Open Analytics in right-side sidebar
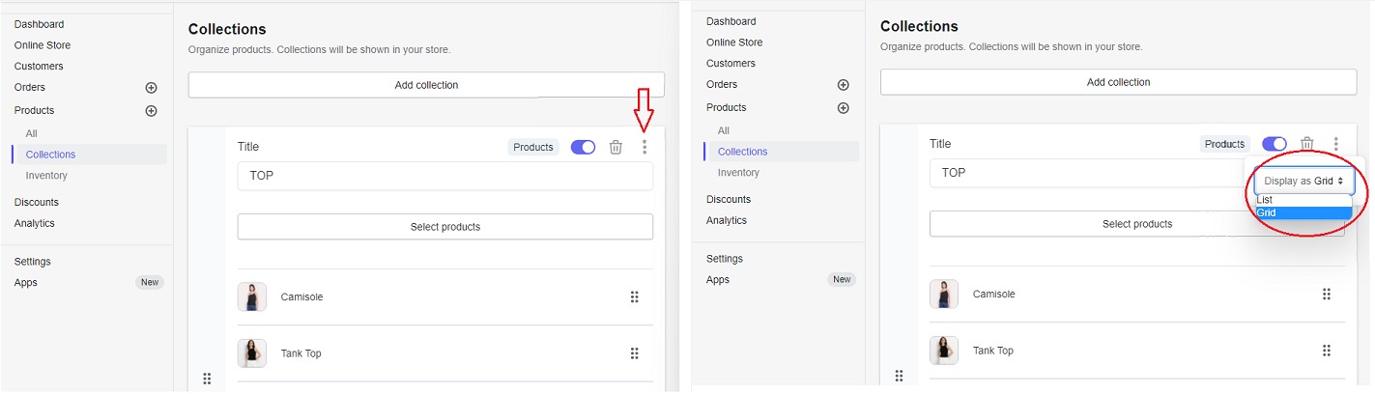Viewport: 1375px width, 394px height. [727, 220]
